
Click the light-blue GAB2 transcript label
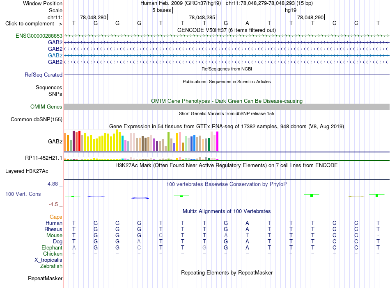tap(55, 55)
